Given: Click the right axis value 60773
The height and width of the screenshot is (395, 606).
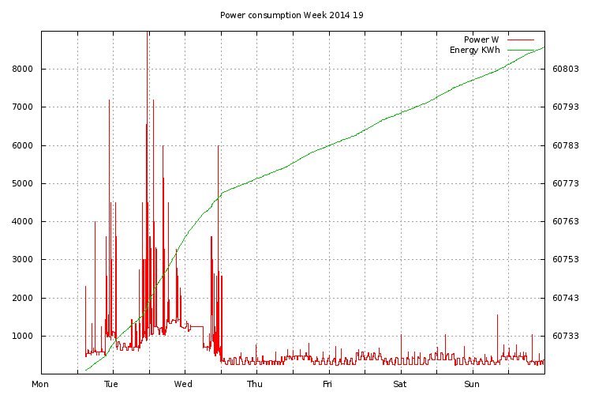Looking at the screenshot, I should coord(566,183).
